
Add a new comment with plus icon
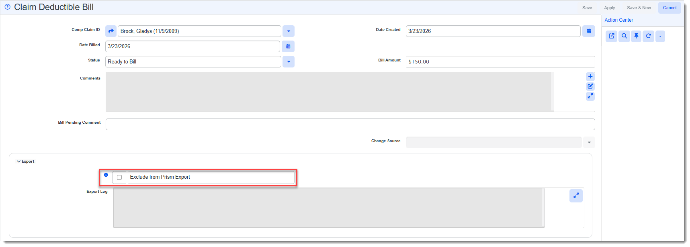pyautogui.click(x=590, y=76)
